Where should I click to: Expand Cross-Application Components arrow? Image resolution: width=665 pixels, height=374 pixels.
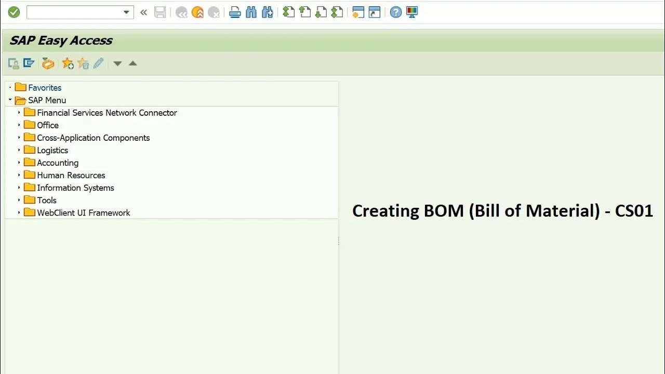tap(19, 137)
